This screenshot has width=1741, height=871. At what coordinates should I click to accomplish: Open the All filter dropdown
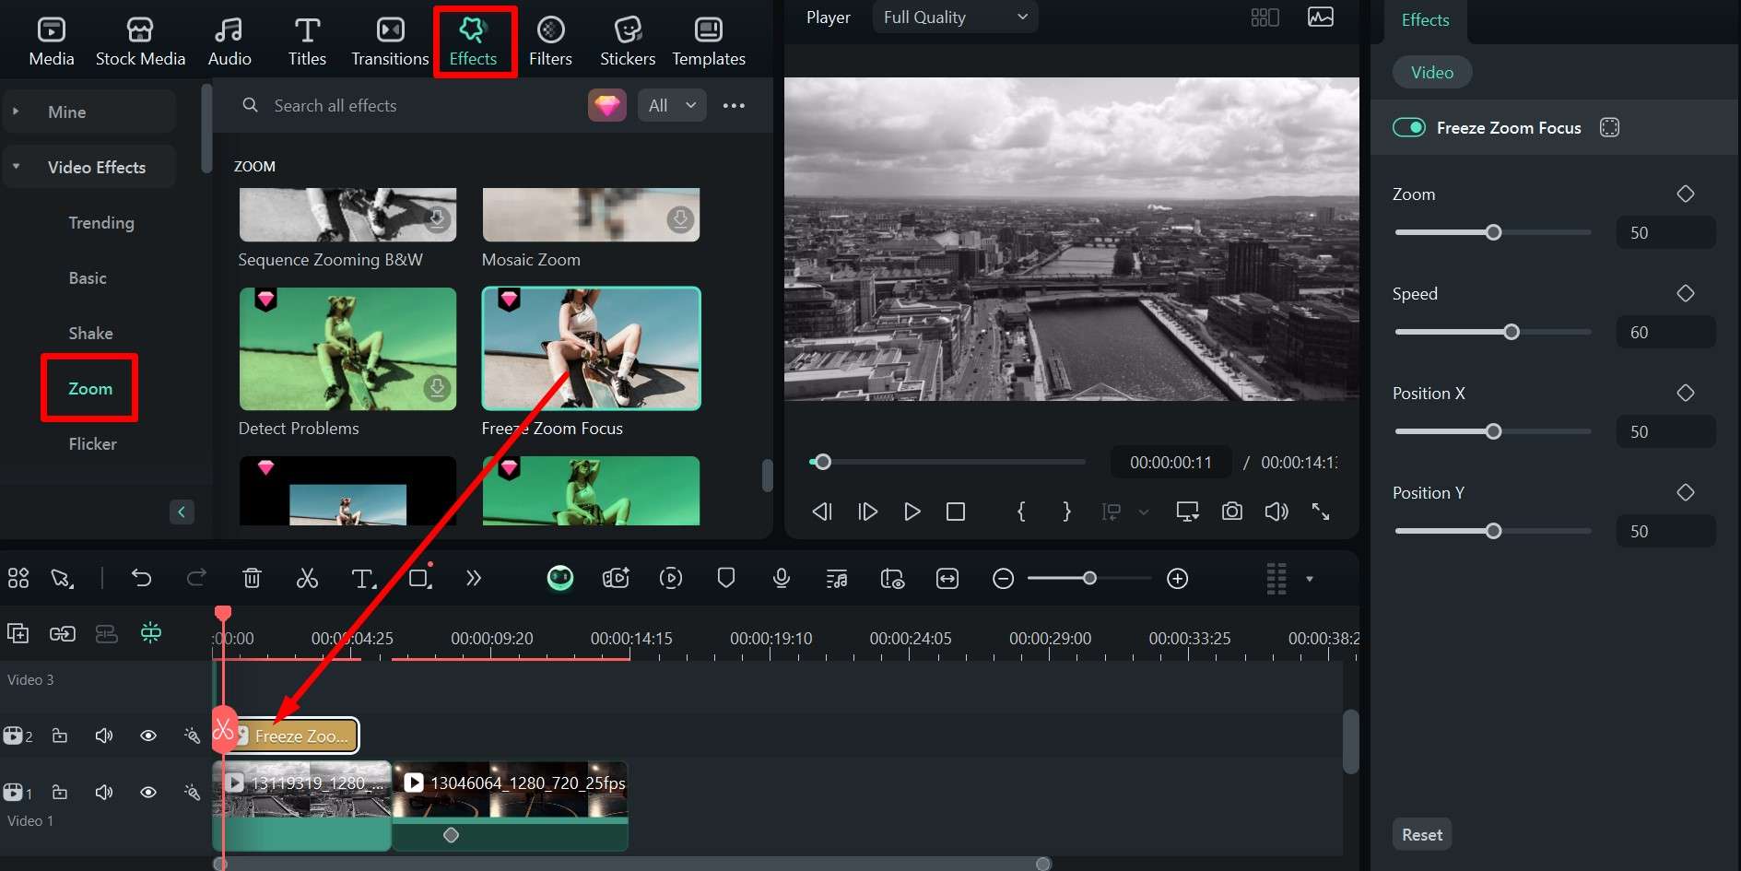[672, 106]
